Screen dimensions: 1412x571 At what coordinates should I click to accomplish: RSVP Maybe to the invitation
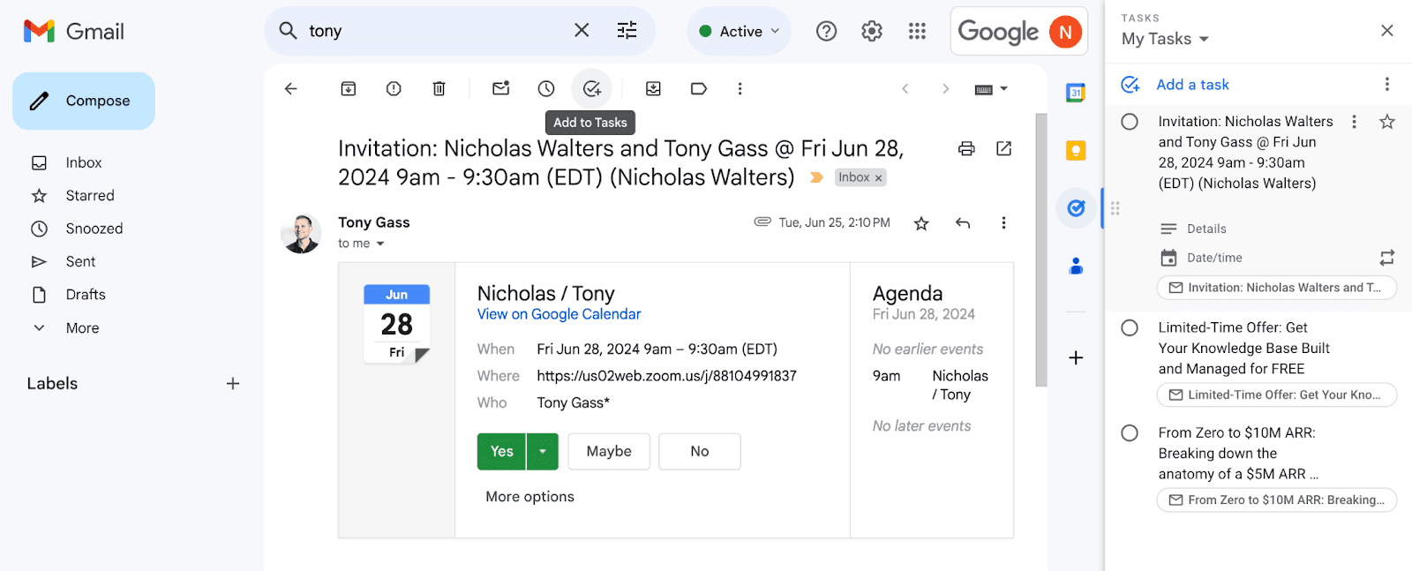coord(609,451)
